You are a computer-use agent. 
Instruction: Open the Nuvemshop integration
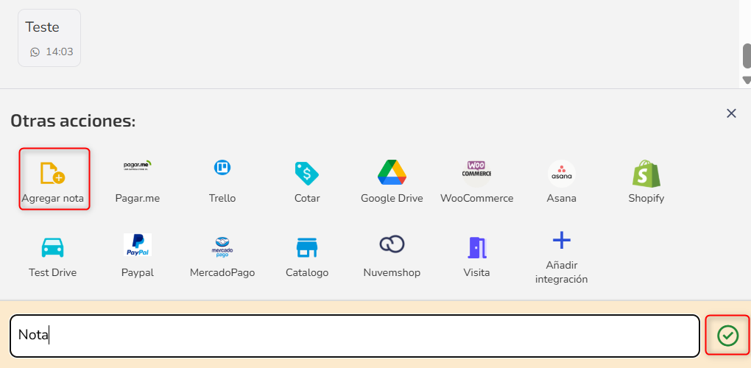click(392, 256)
